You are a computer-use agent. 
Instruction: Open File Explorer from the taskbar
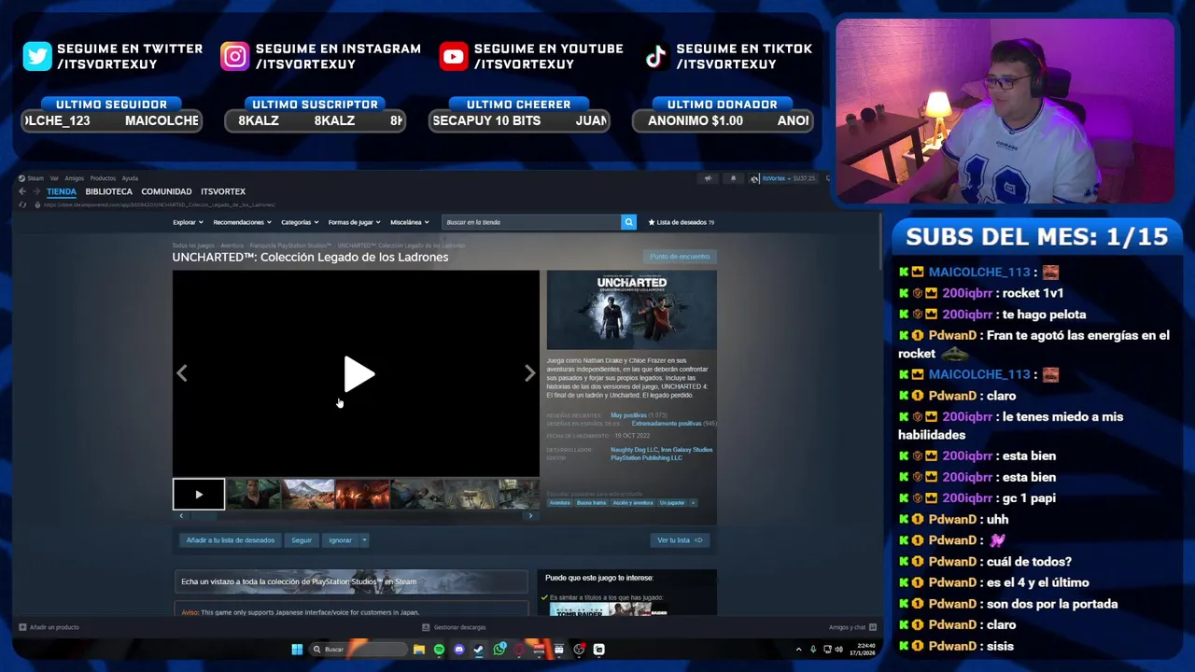pyautogui.click(x=419, y=650)
